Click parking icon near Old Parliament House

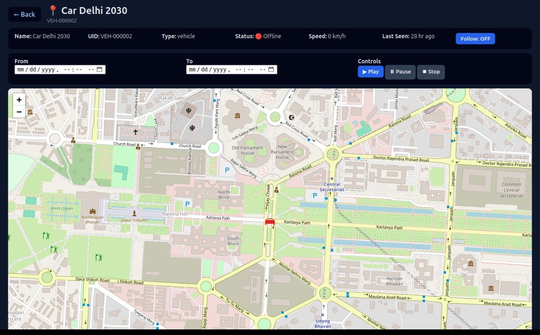tap(227, 170)
